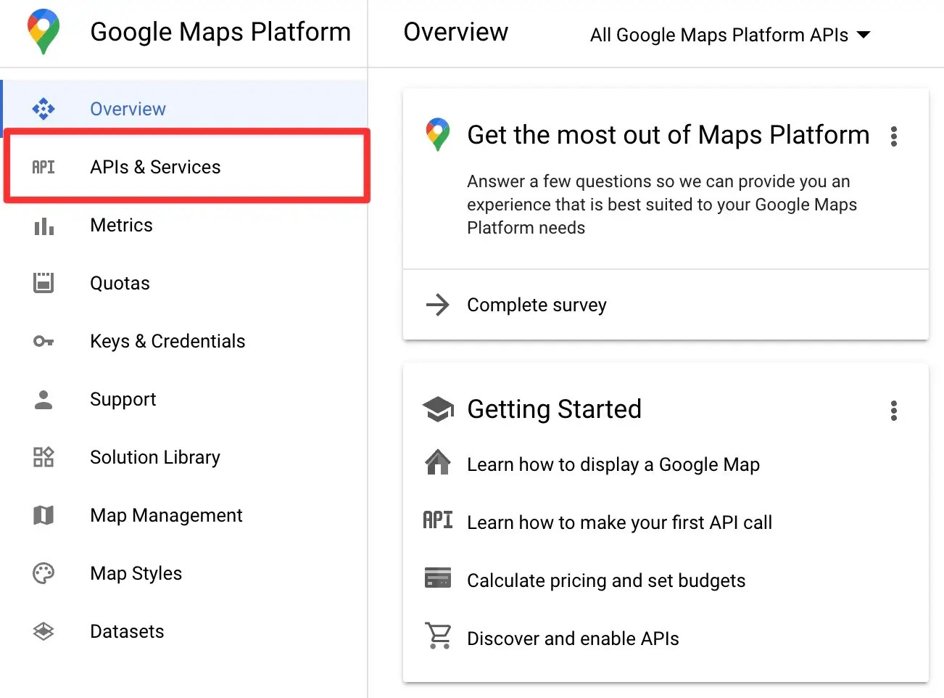Select the Datasets layers icon
944x698 pixels.
point(44,631)
